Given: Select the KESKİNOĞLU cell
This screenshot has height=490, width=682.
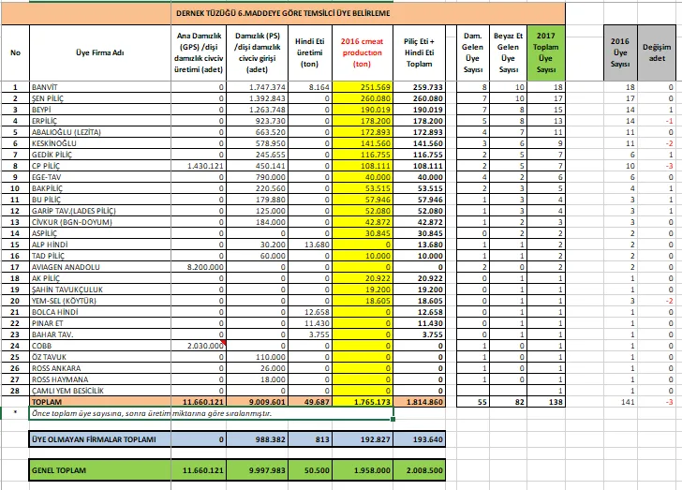Looking at the screenshot, I should (100, 143).
